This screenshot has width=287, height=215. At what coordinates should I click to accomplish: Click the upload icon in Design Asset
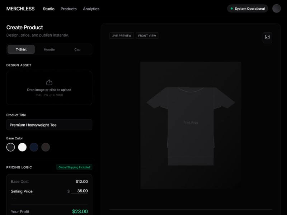(49, 82)
